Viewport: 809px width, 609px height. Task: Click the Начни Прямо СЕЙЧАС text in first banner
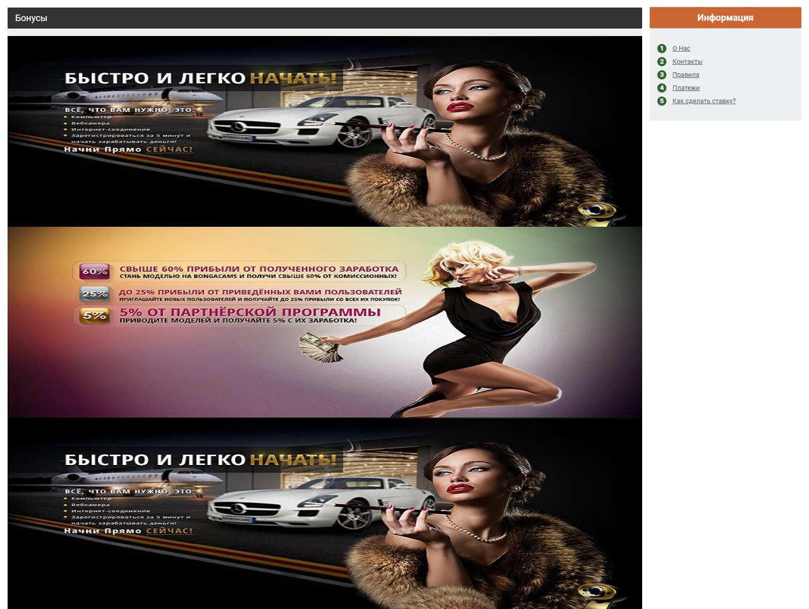coord(128,150)
